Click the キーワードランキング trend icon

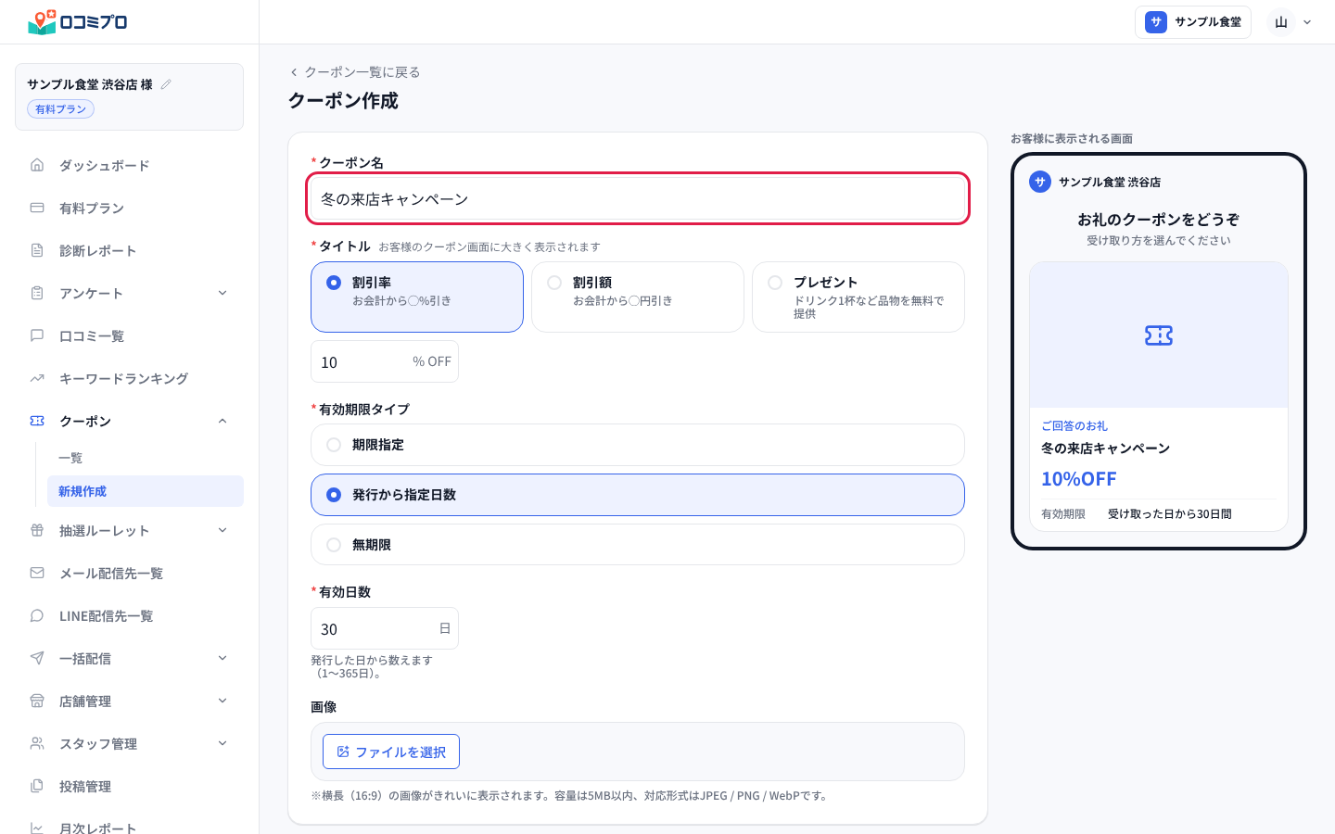tap(37, 378)
